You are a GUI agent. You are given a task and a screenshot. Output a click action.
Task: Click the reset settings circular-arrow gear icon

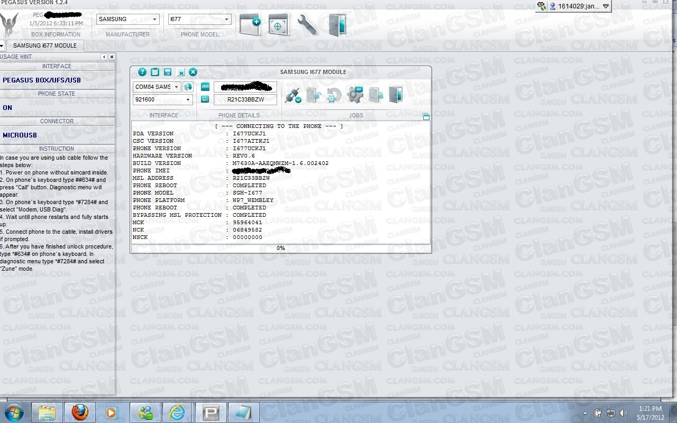tap(334, 95)
